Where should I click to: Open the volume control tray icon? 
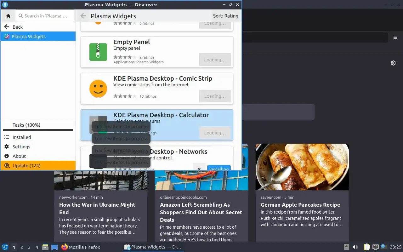coord(355,247)
